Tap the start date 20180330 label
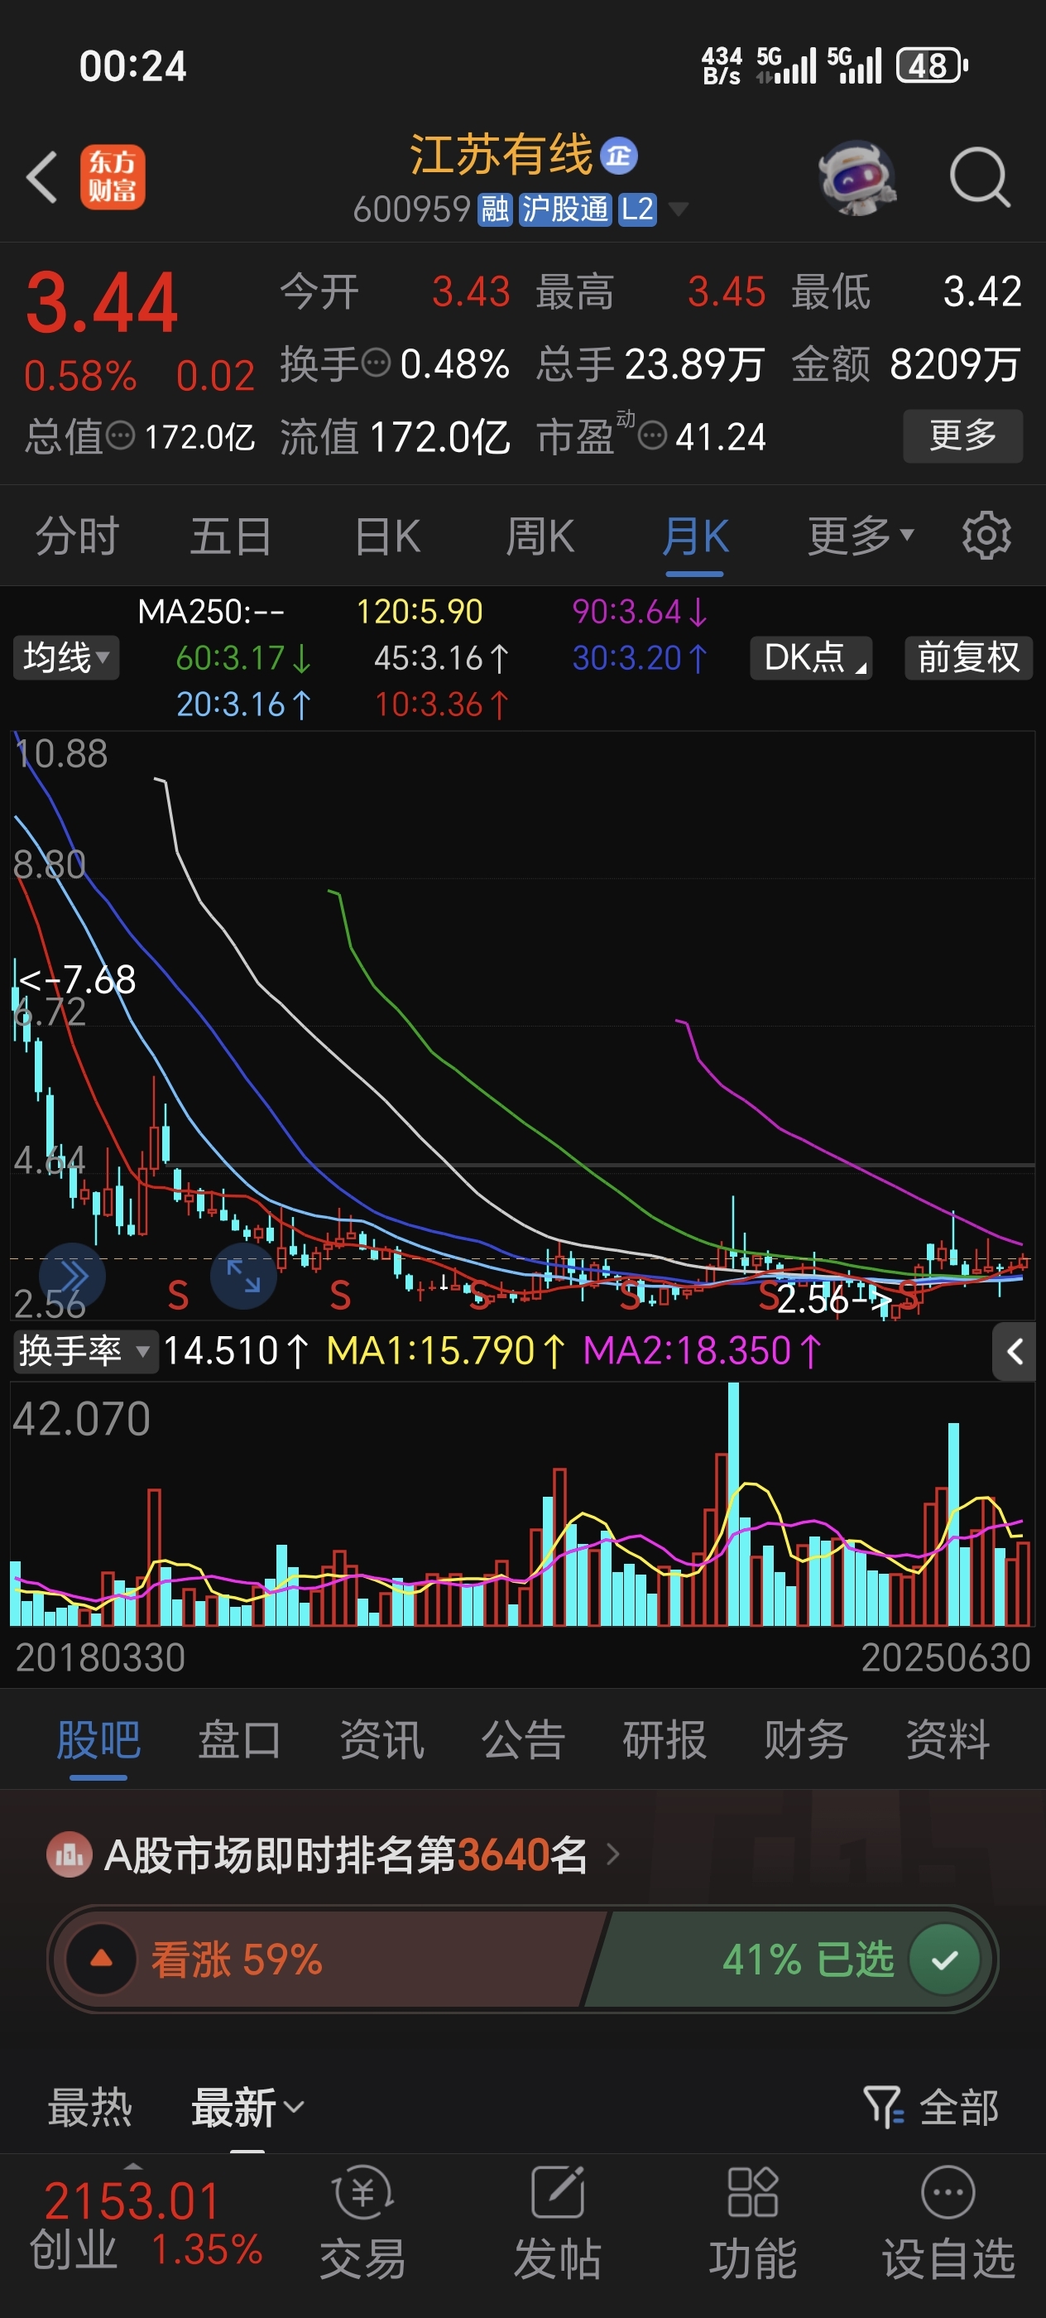 pyautogui.click(x=100, y=1657)
